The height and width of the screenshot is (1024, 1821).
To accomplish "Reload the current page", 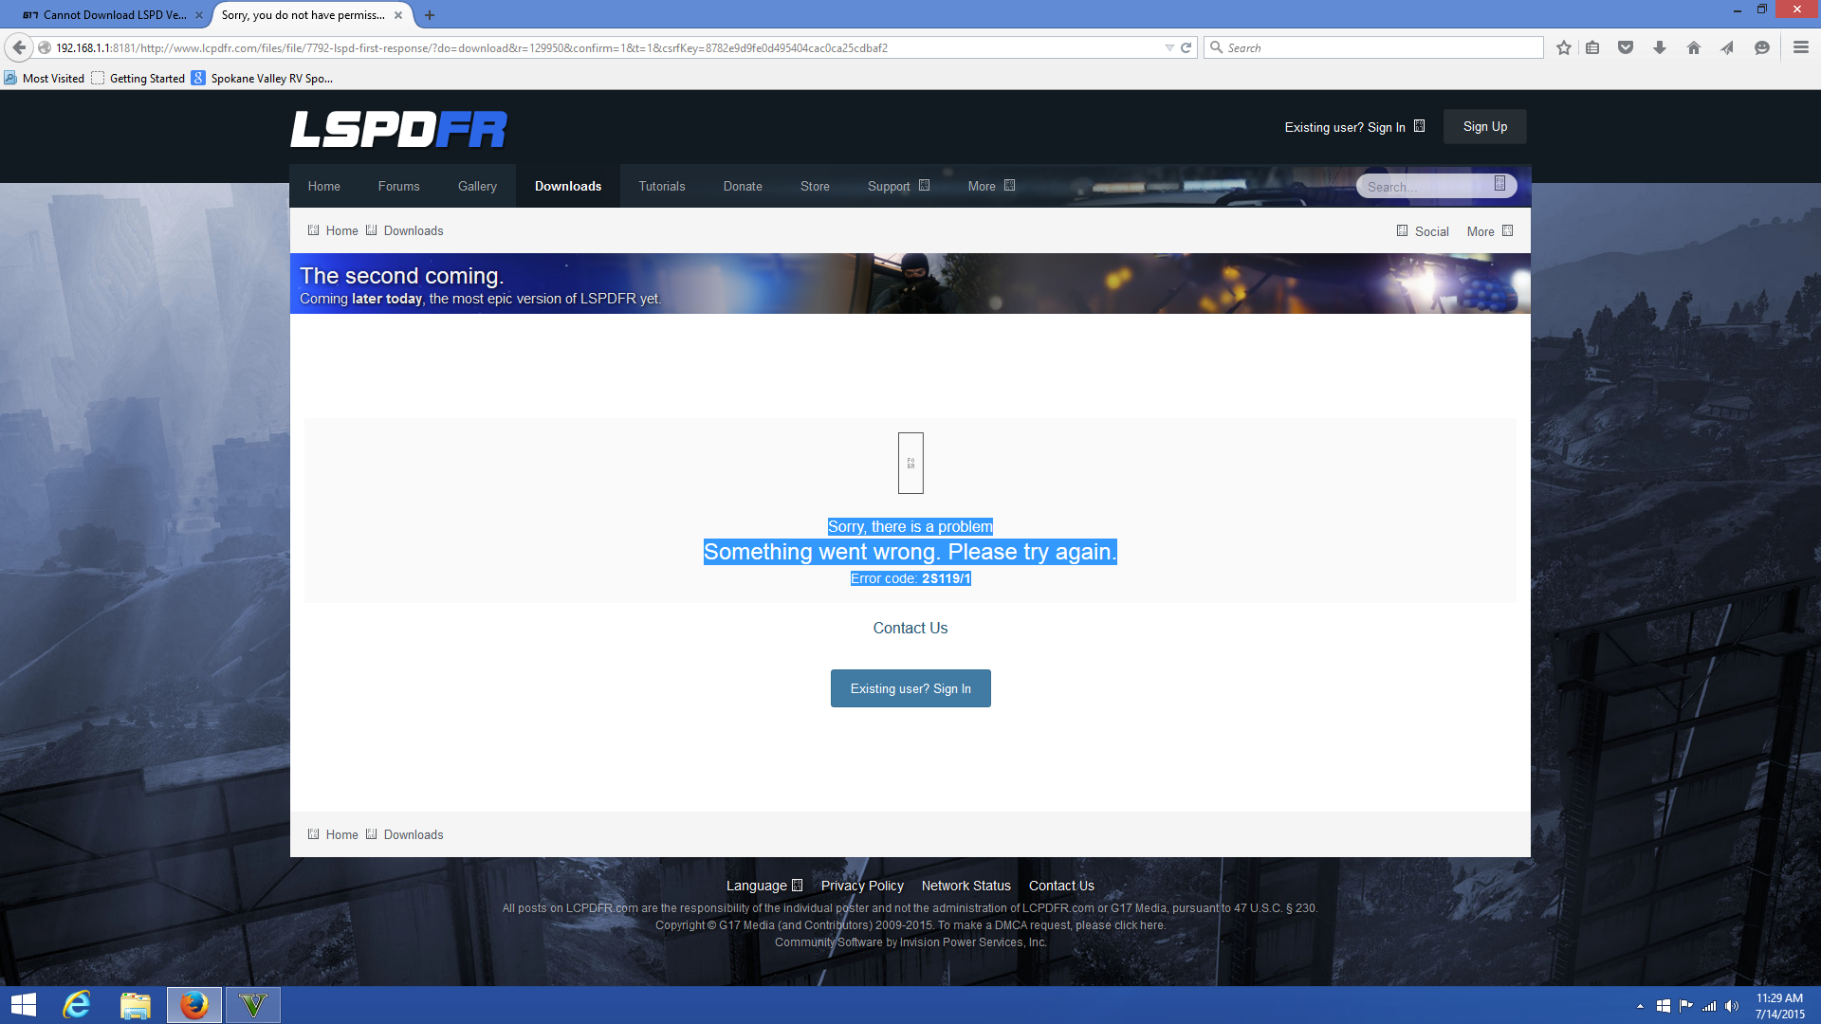I will (1186, 47).
